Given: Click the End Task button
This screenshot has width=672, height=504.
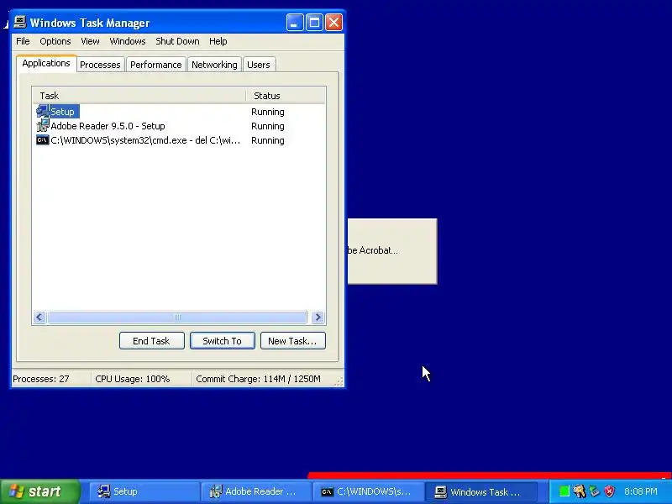Looking at the screenshot, I should click(152, 341).
